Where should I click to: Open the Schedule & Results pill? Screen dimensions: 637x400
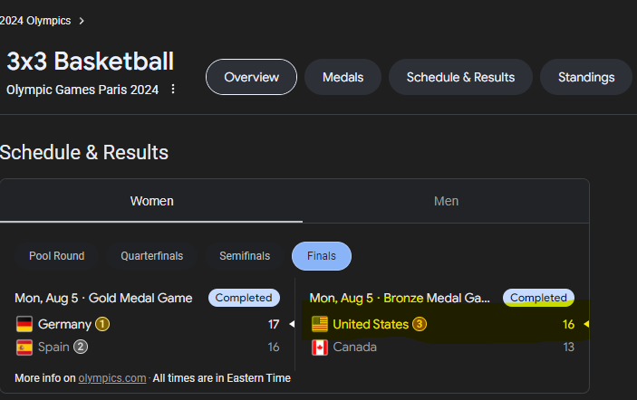pyautogui.click(x=460, y=77)
